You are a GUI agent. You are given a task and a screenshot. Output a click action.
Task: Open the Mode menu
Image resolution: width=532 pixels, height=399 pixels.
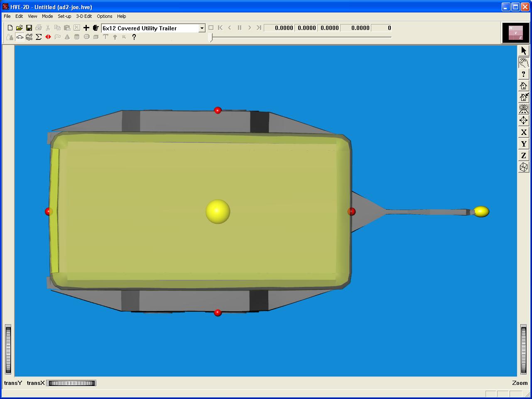(x=47, y=16)
